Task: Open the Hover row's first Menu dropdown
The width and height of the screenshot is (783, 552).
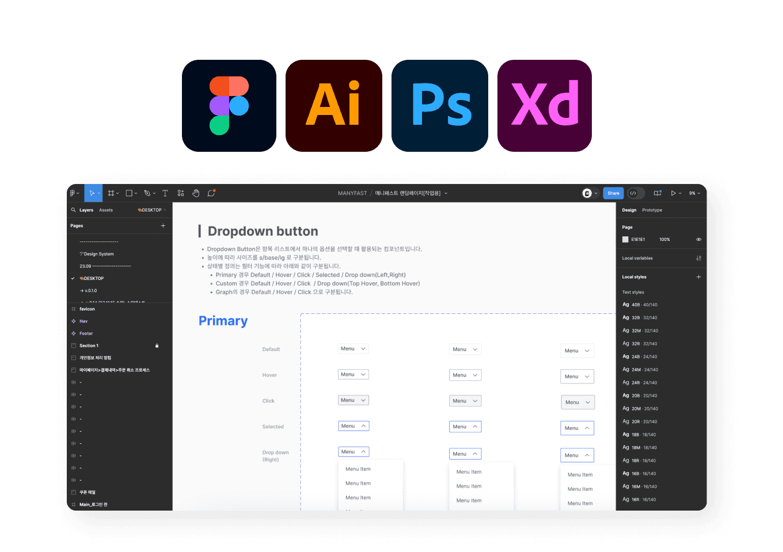Action: point(353,374)
